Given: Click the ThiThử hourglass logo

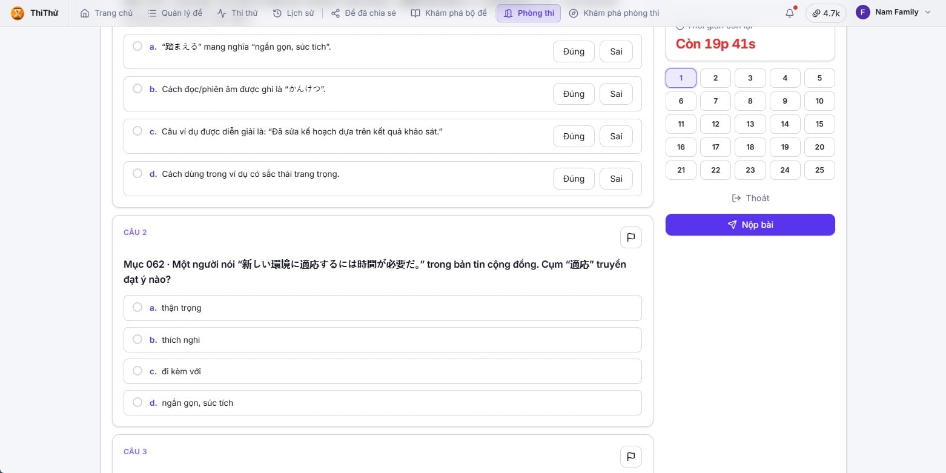Looking at the screenshot, I should 18,13.
